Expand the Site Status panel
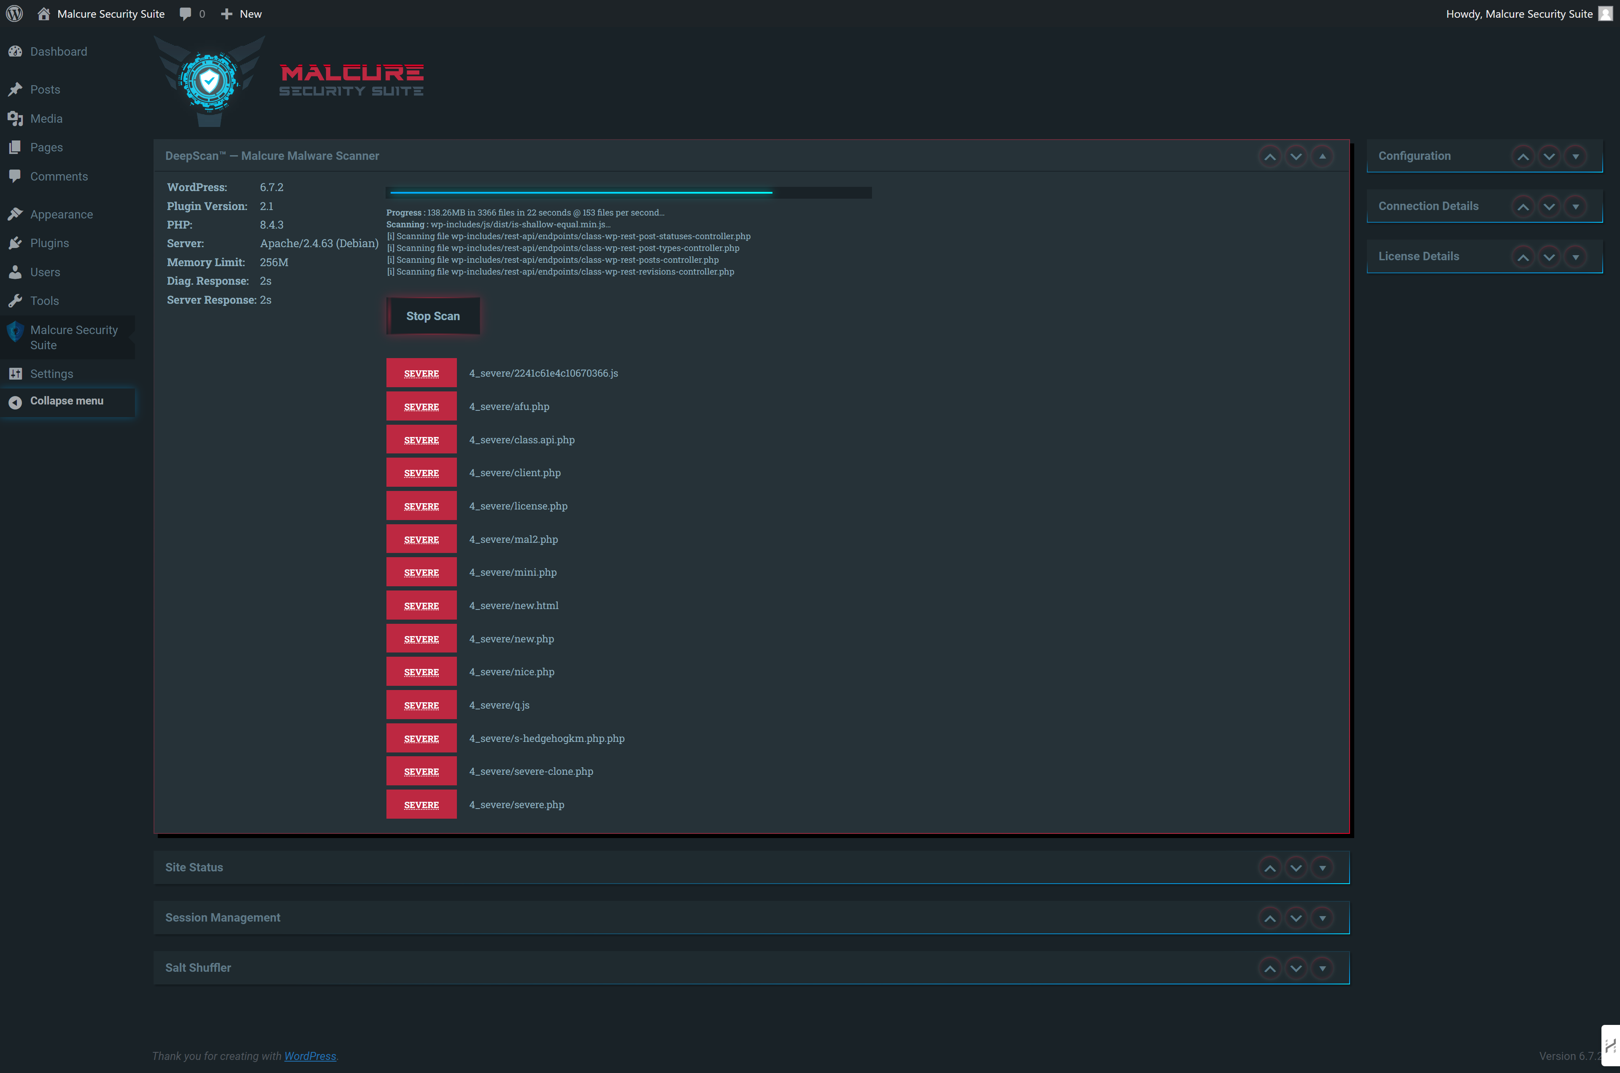Image resolution: width=1620 pixels, height=1073 pixels. [x=1322, y=868]
